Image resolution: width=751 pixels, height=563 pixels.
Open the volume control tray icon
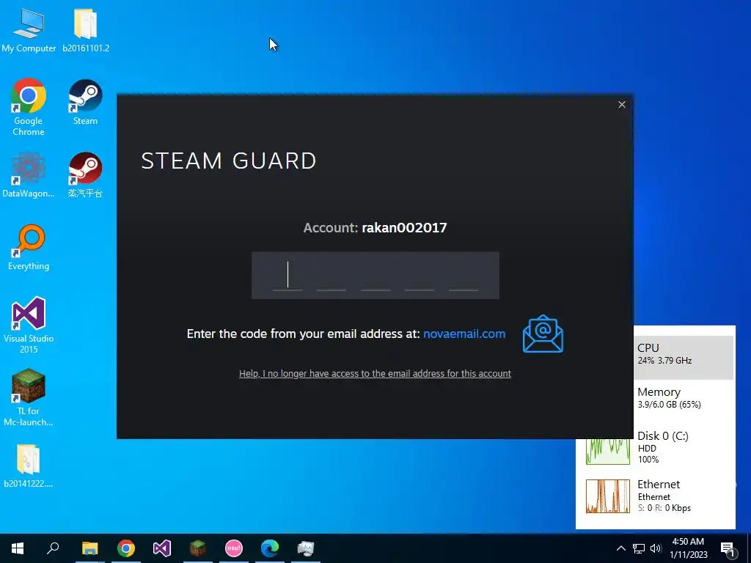tap(656, 548)
